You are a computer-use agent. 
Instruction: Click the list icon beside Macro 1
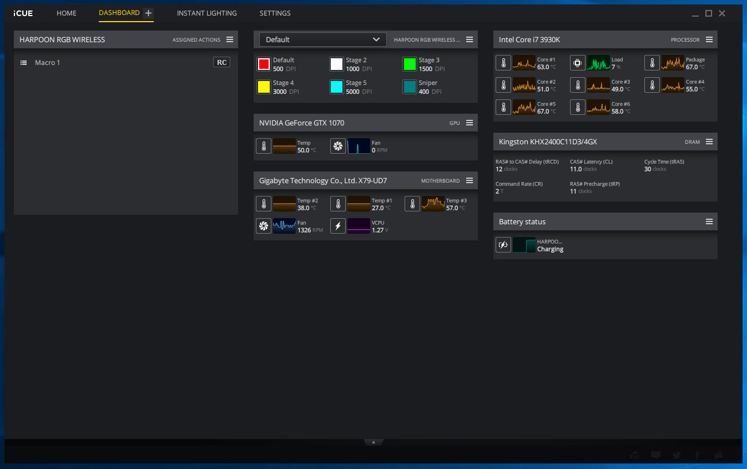pos(23,63)
